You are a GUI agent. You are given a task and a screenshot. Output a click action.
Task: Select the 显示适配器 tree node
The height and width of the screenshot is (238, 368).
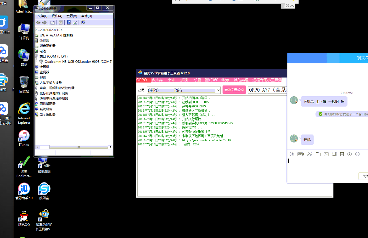48,114
